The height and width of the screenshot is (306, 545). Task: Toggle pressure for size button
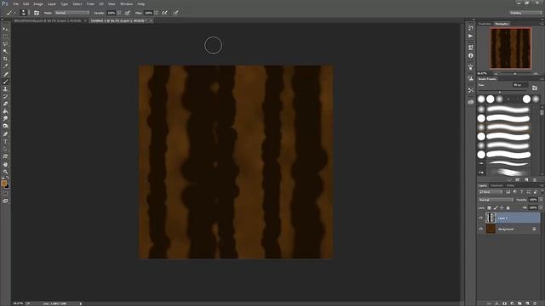coord(176,13)
